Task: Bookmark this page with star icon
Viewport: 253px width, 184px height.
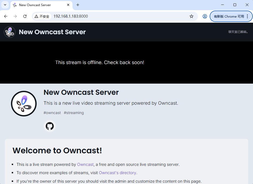Action: point(191,16)
